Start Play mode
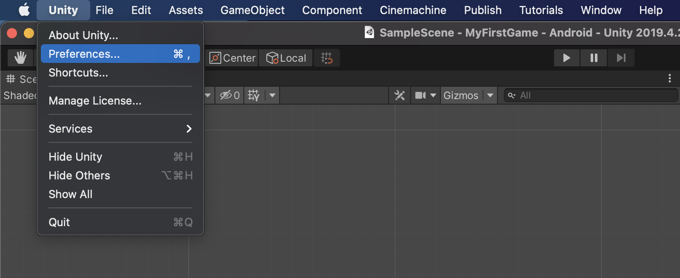This screenshot has height=278, width=680. (x=567, y=58)
